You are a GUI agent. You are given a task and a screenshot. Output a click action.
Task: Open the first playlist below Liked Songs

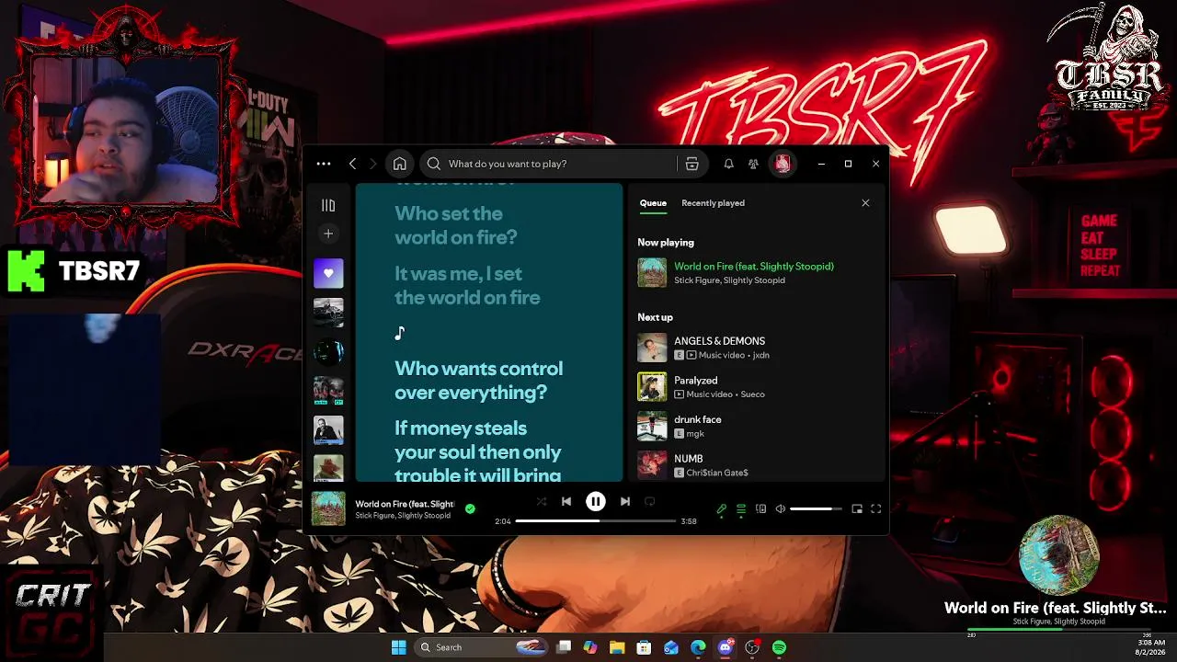click(x=328, y=313)
